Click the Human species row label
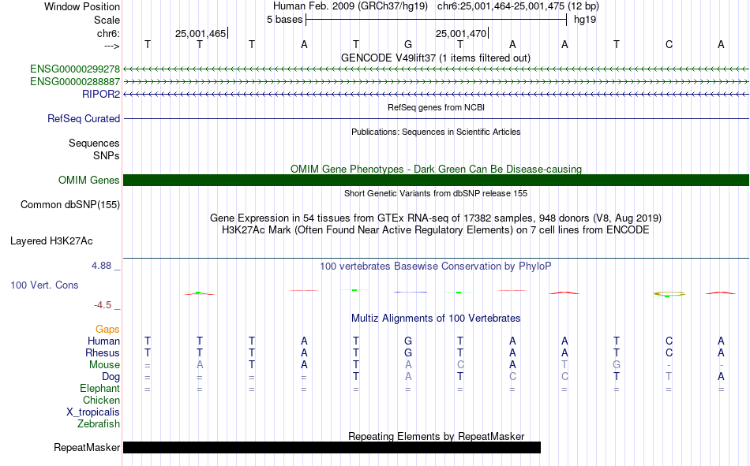 coord(103,341)
